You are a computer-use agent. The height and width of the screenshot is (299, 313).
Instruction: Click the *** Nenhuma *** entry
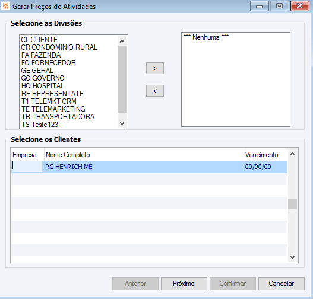coord(206,37)
